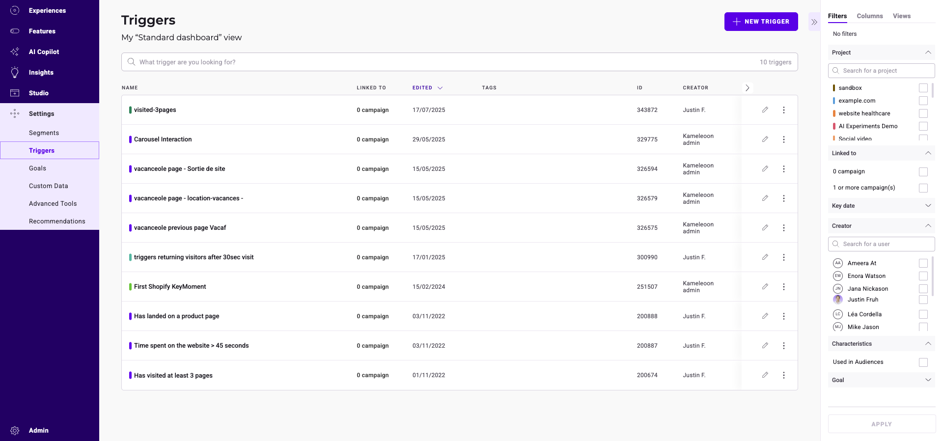Click the Studio sidebar icon
943x441 pixels.
pyautogui.click(x=15, y=93)
